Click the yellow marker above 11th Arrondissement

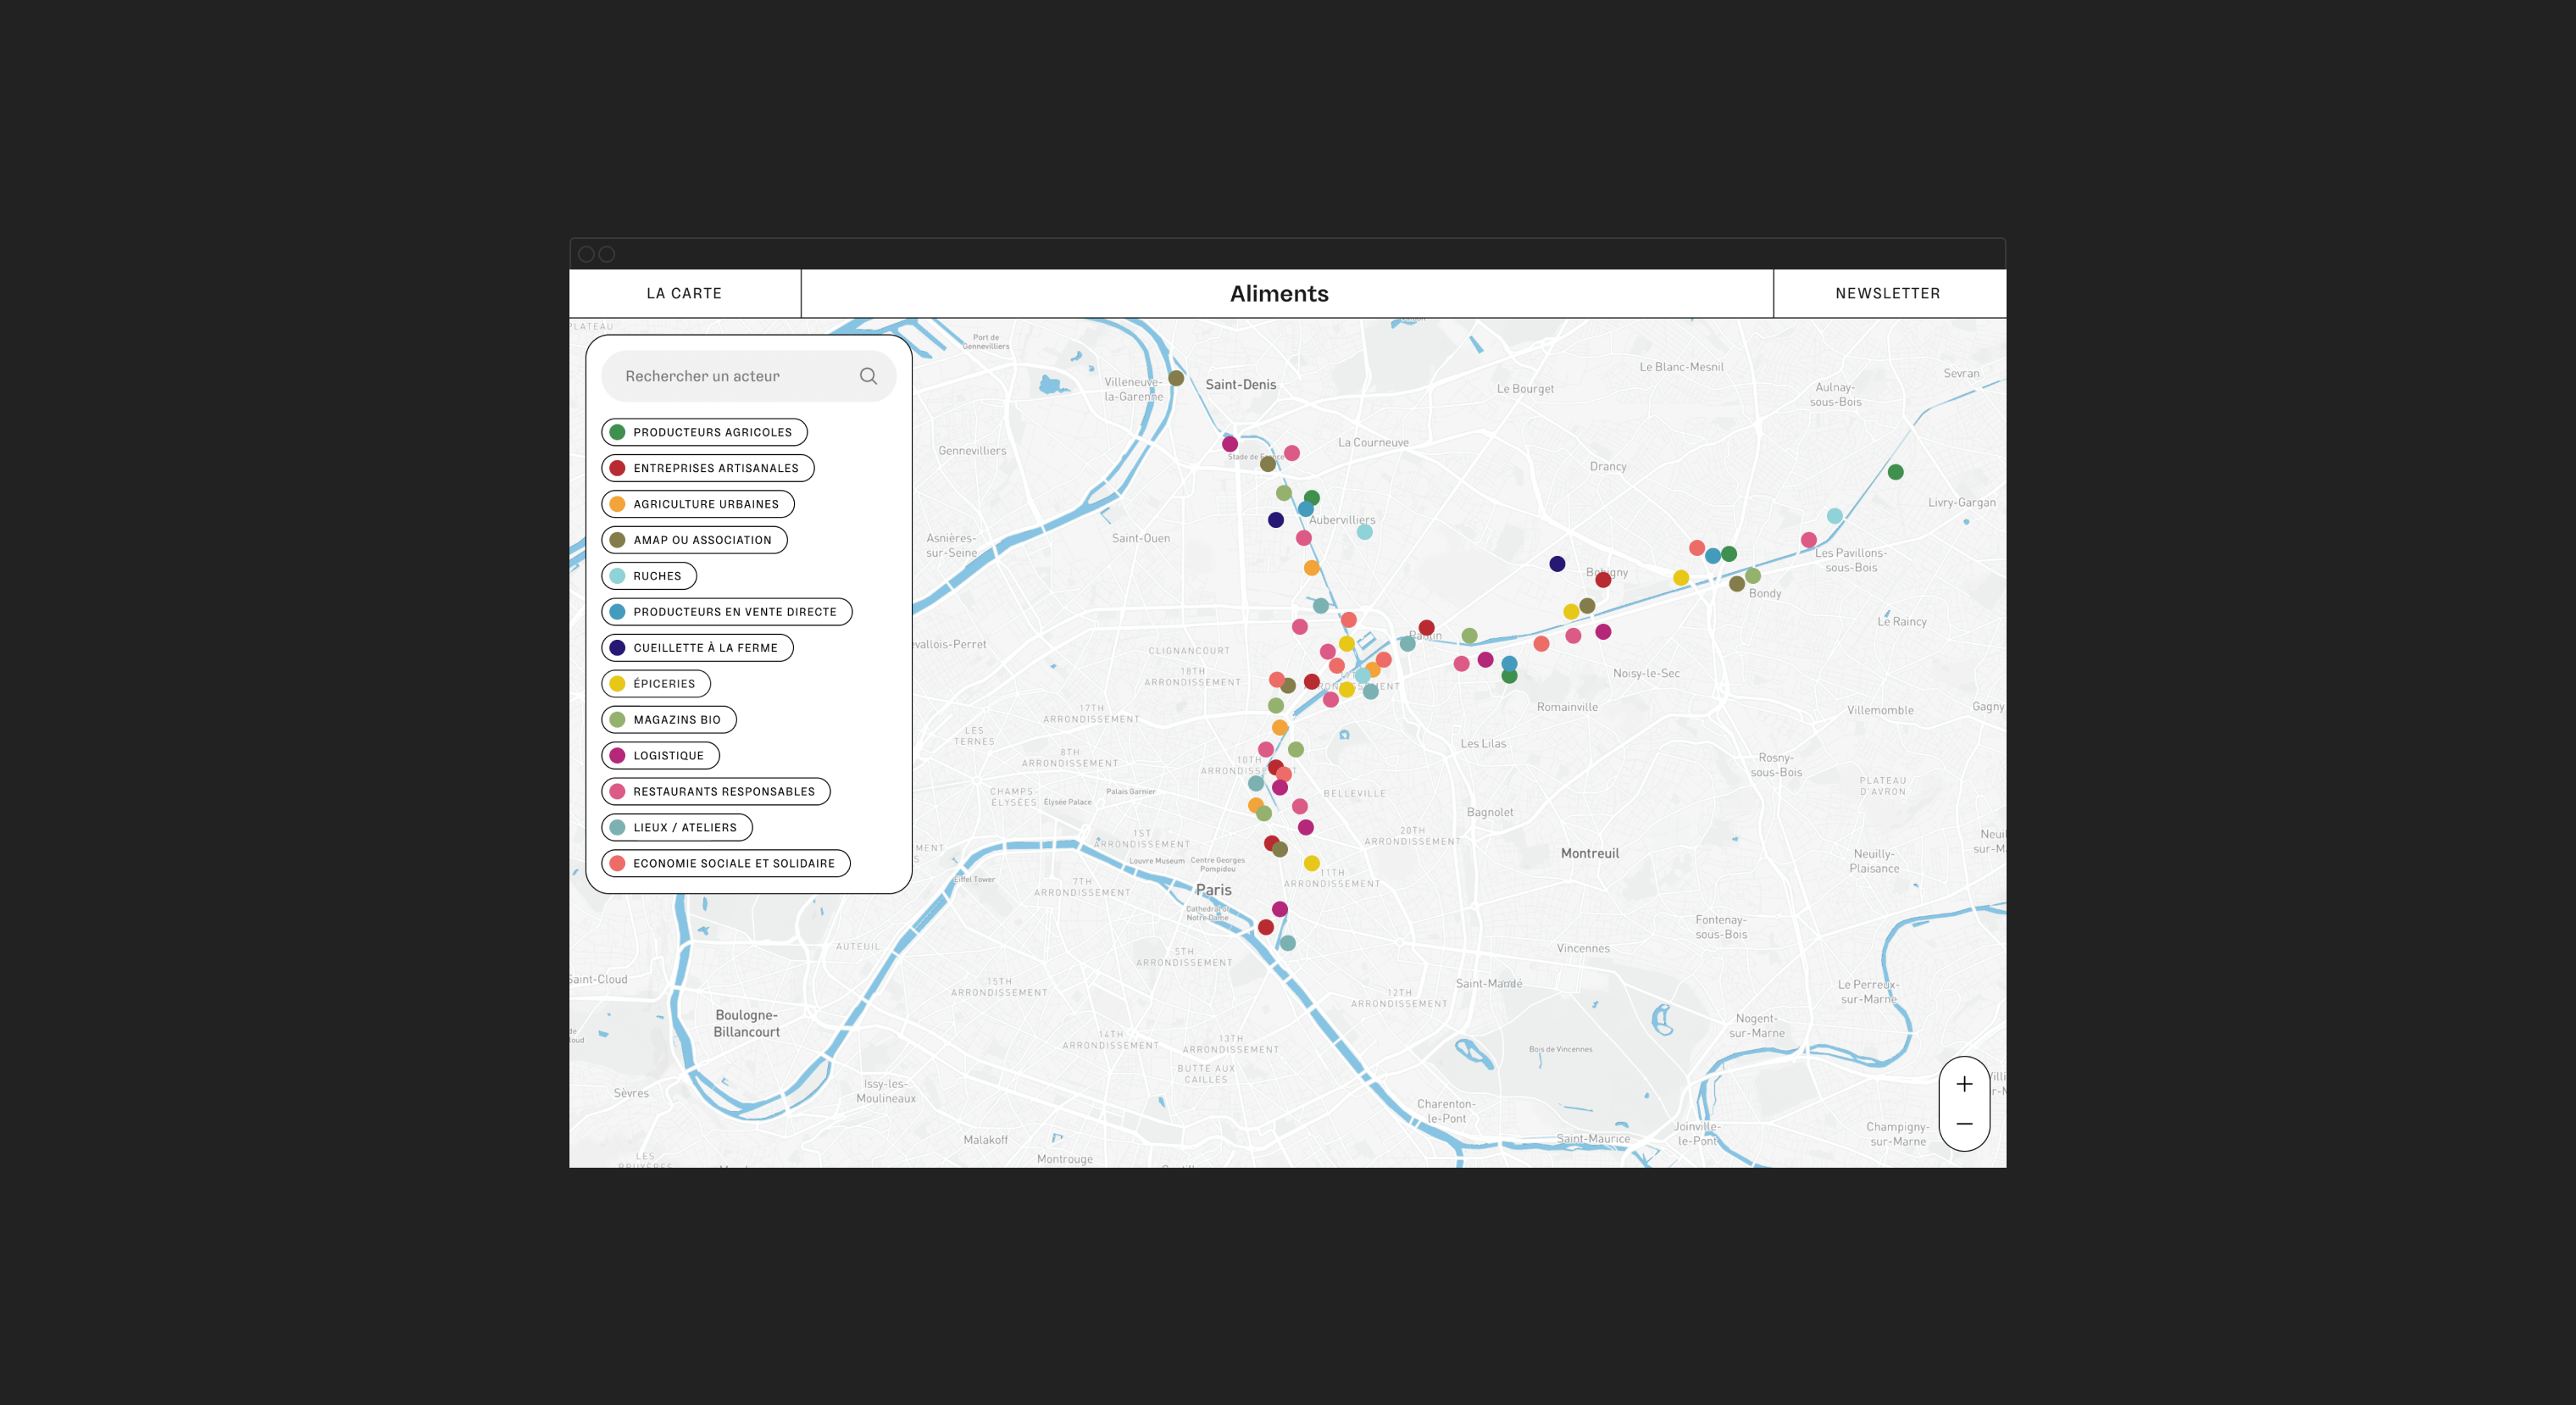[x=1311, y=864]
